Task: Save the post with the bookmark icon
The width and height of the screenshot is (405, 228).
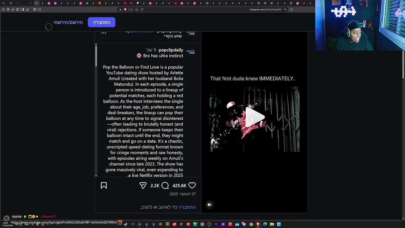Action: click(104, 186)
